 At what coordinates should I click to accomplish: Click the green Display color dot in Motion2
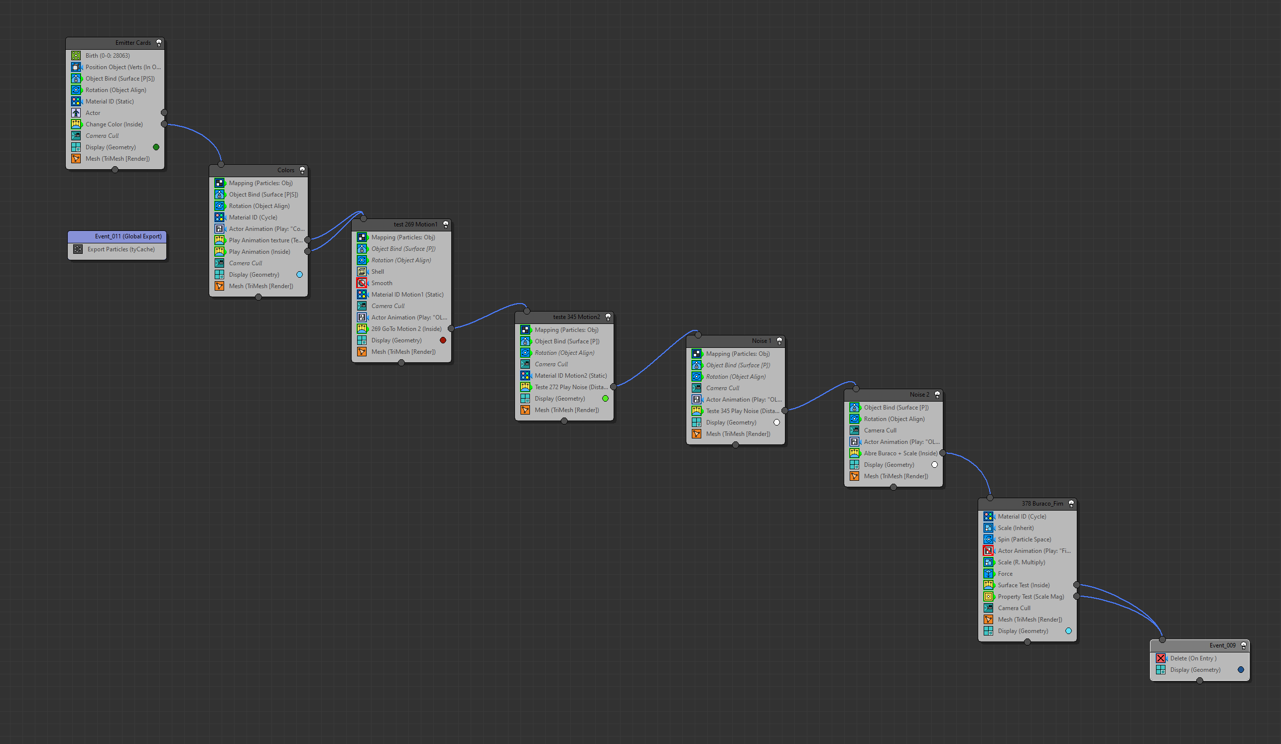coord(605,399)
